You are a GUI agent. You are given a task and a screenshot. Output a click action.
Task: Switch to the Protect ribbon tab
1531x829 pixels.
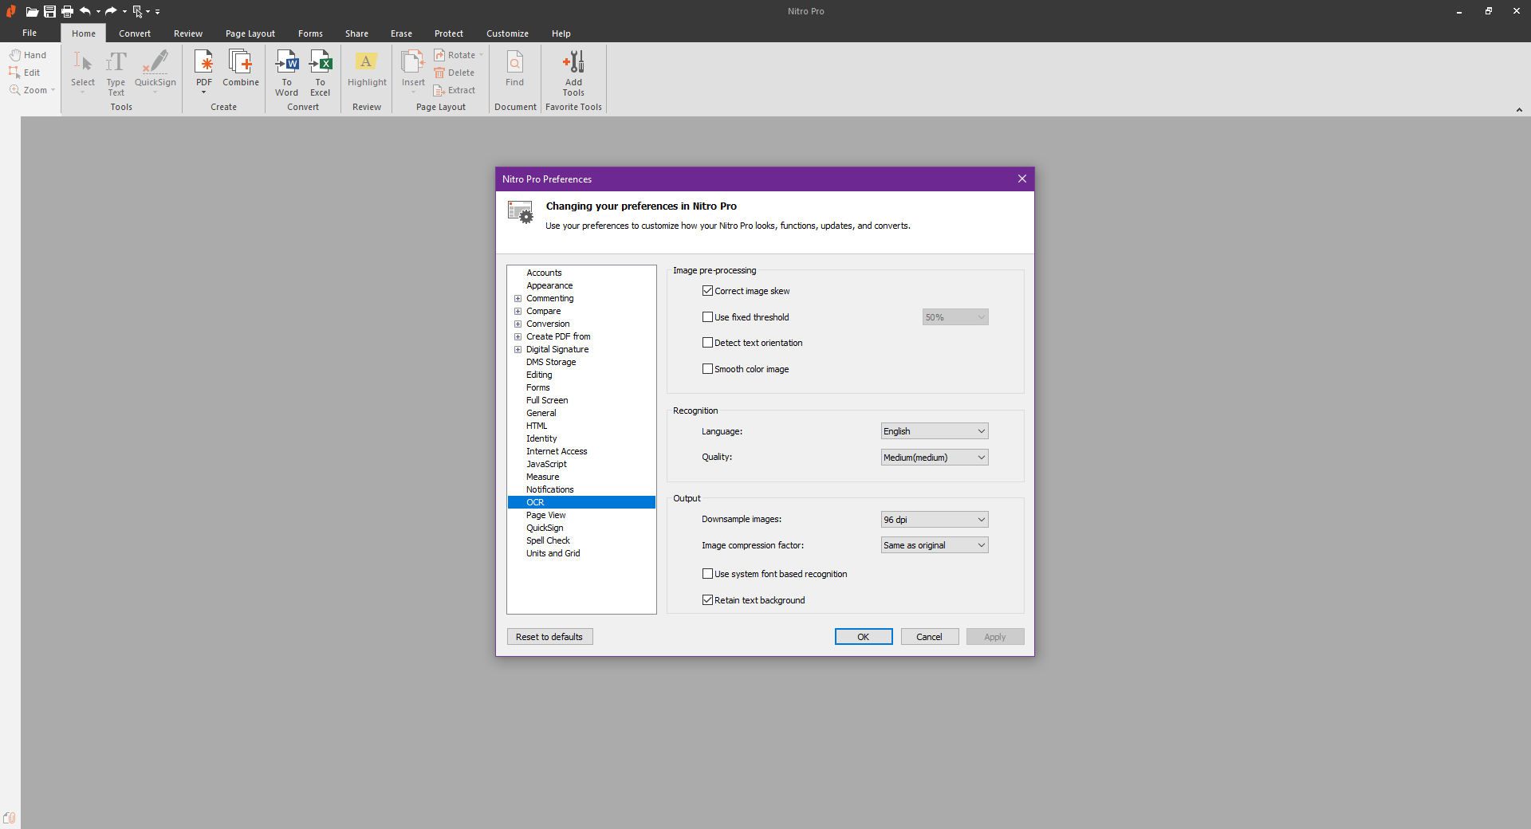click(449, 33)
